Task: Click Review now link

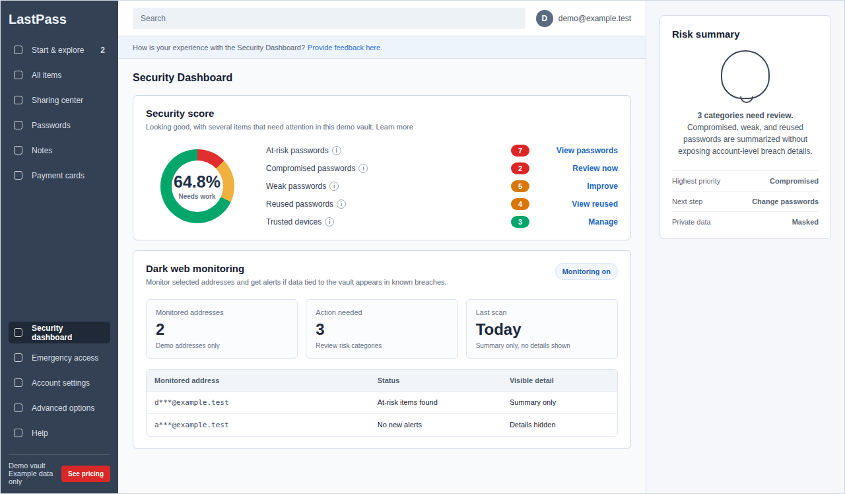Action: (595, 168)
